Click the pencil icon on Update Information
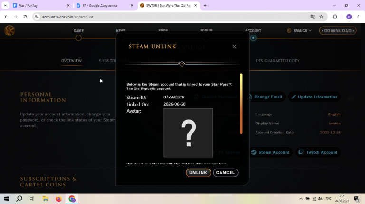The height and width of the screenshot is (204, 365). (x=294, y=97)
